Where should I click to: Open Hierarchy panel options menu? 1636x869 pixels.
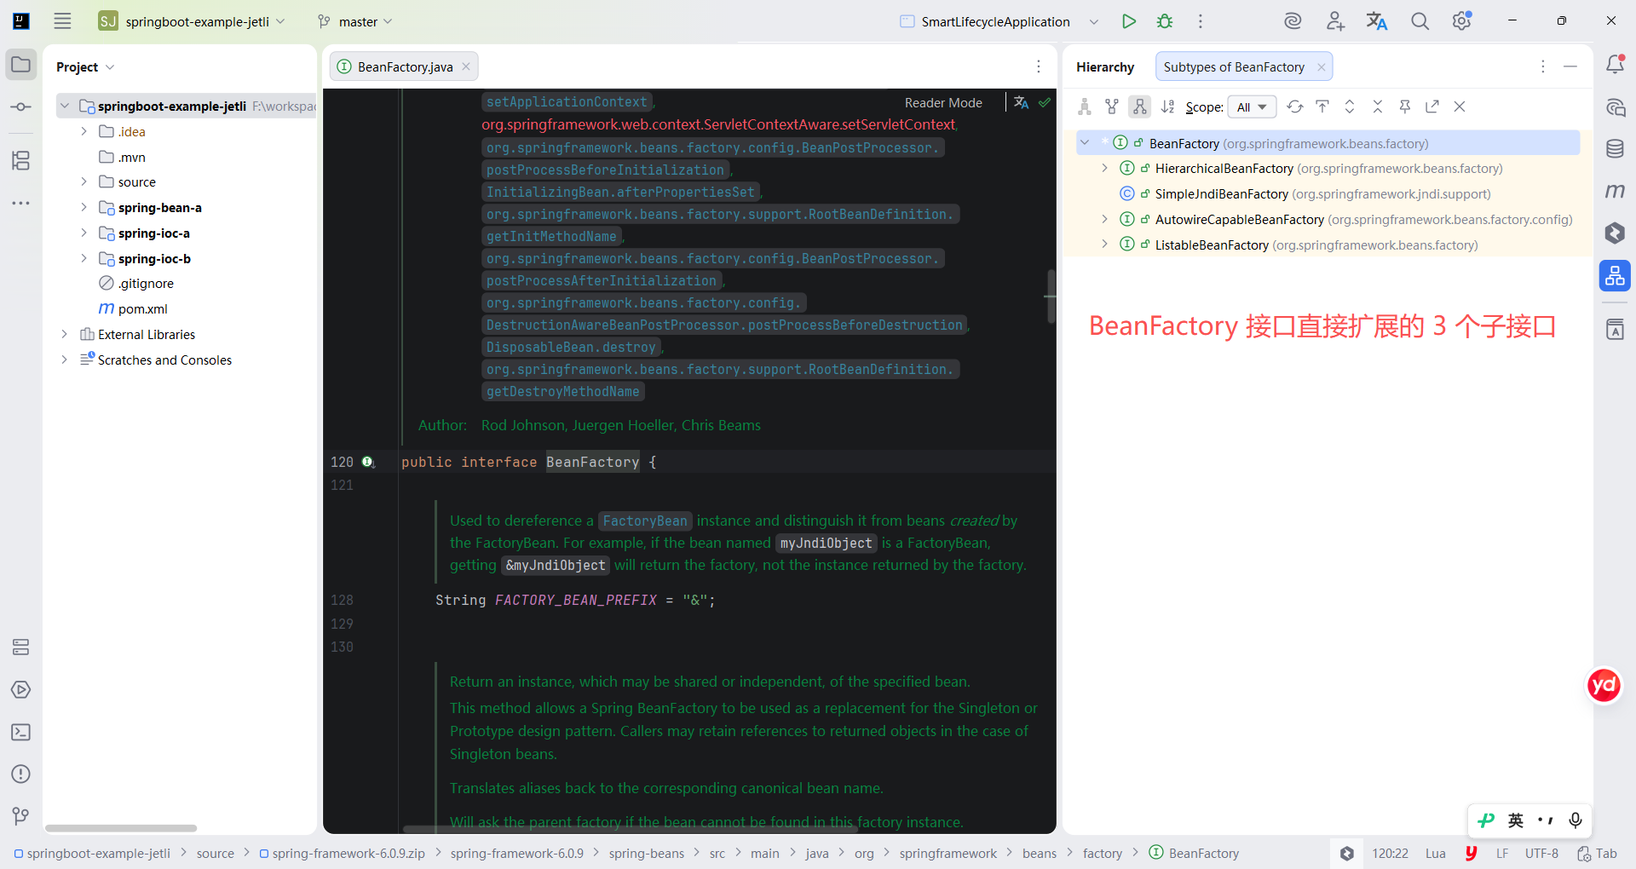1542,66
